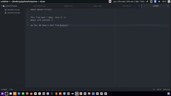Switch to the php1213.py editor tab
Screen dimensions: 171x96
click(98, 6)
